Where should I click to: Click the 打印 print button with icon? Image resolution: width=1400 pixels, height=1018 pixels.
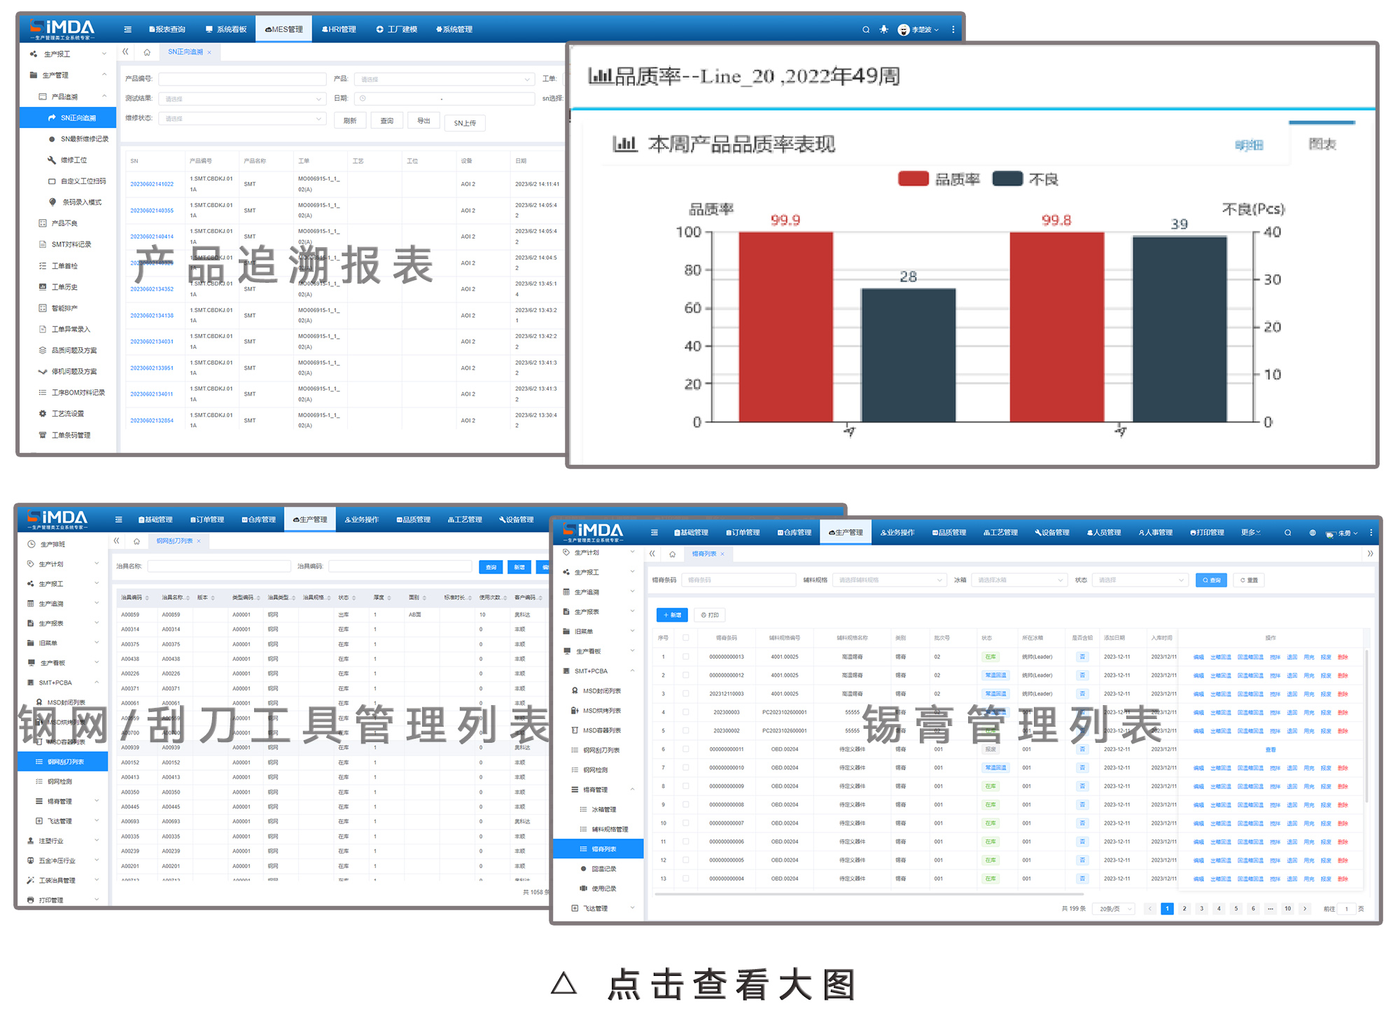[x=710, y=615]
